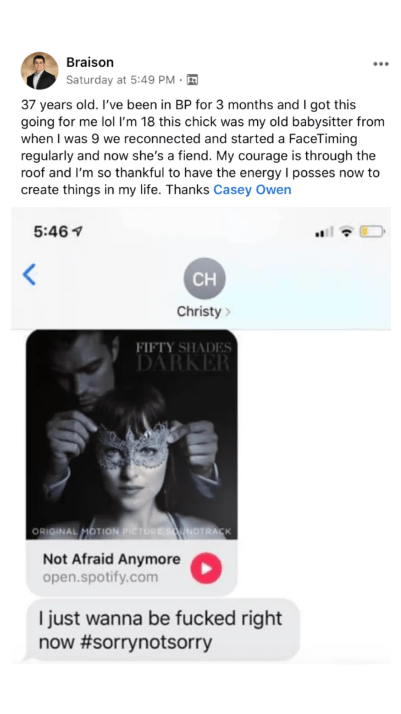Play Not Afraid Anymore with red button
The image size is (401, 714).
[206, 568]
